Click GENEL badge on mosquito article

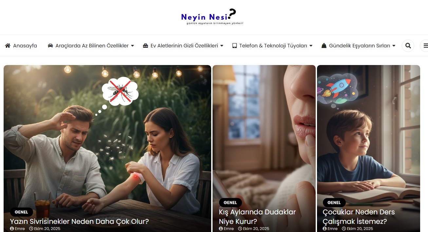click(x=21, y=212)
